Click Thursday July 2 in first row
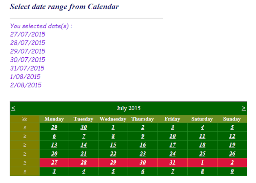The width and height of the screenshot is (256, 183). (143, 127)
